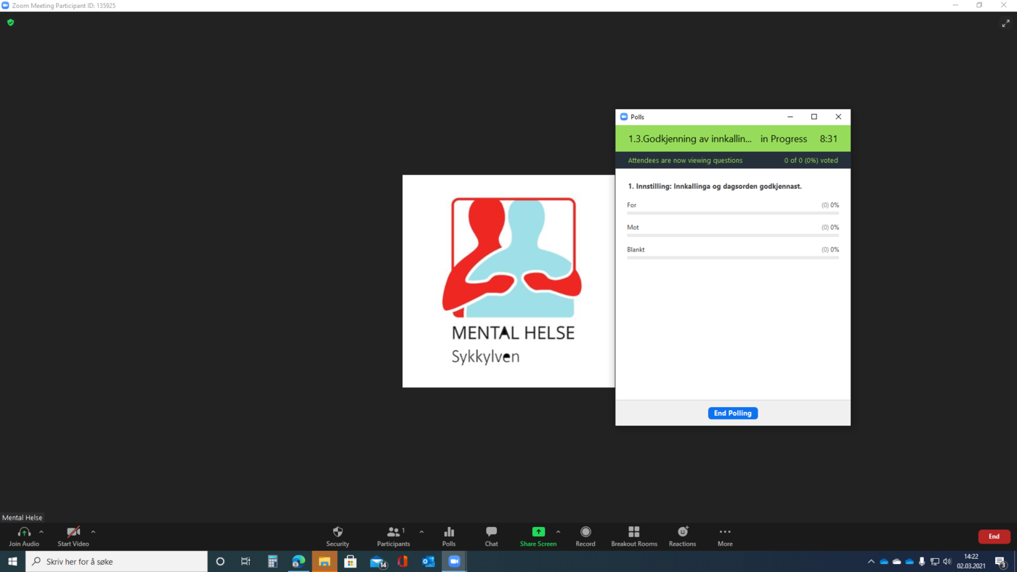Open the More options menu
This screenshot has width=1017, height=572.
pyautogui.click(x=725, y=536)
